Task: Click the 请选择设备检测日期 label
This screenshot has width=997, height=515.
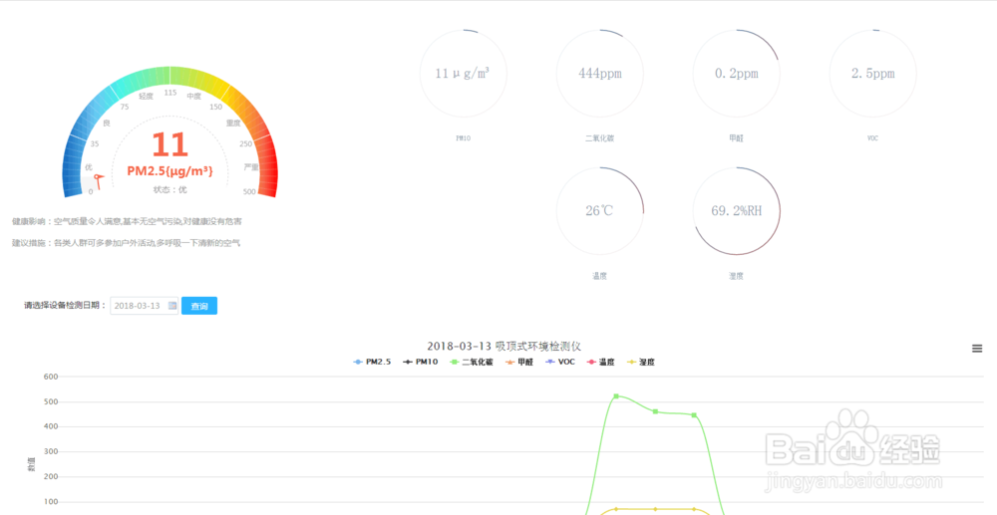Action: (x=66, y=306)
